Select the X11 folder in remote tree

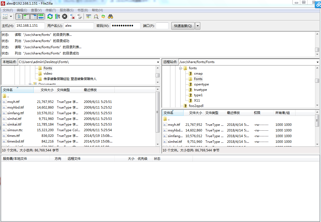coord(197,100)
